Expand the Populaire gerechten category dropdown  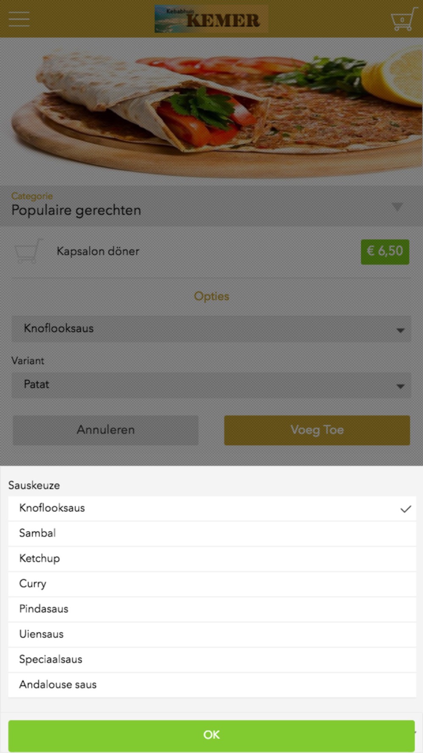click(211, 206)
